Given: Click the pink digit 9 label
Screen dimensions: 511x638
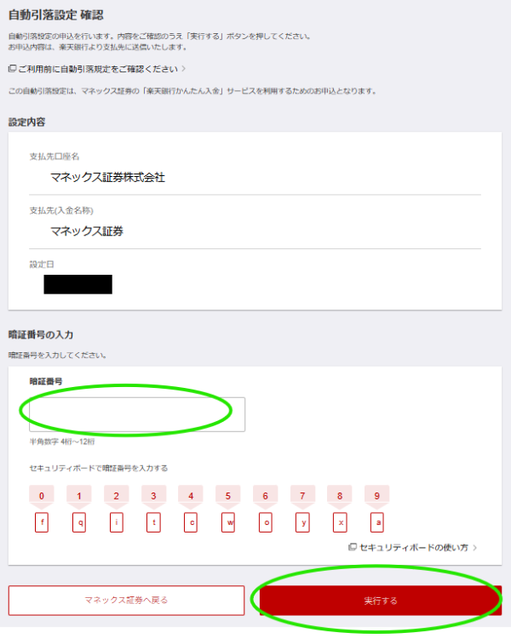Looking at the screenshot, I should pos(377,496).
